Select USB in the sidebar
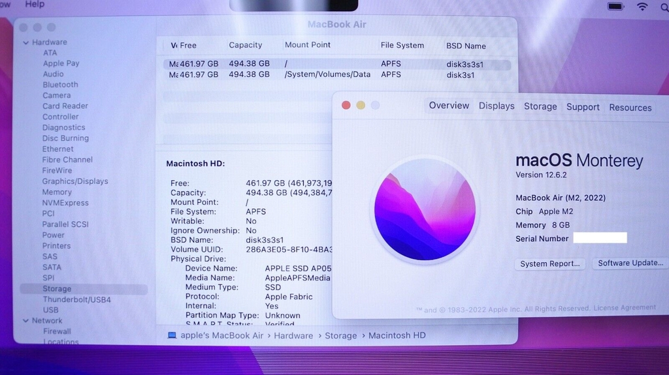Image resolution: width=669 pixels, height=375 pixels. click(x=50, y=310)
